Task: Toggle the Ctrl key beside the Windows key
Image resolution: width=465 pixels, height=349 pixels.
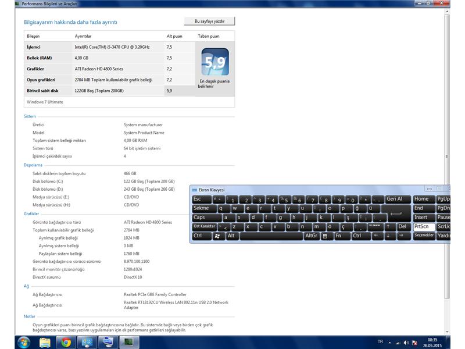Action: coord(202,236)
